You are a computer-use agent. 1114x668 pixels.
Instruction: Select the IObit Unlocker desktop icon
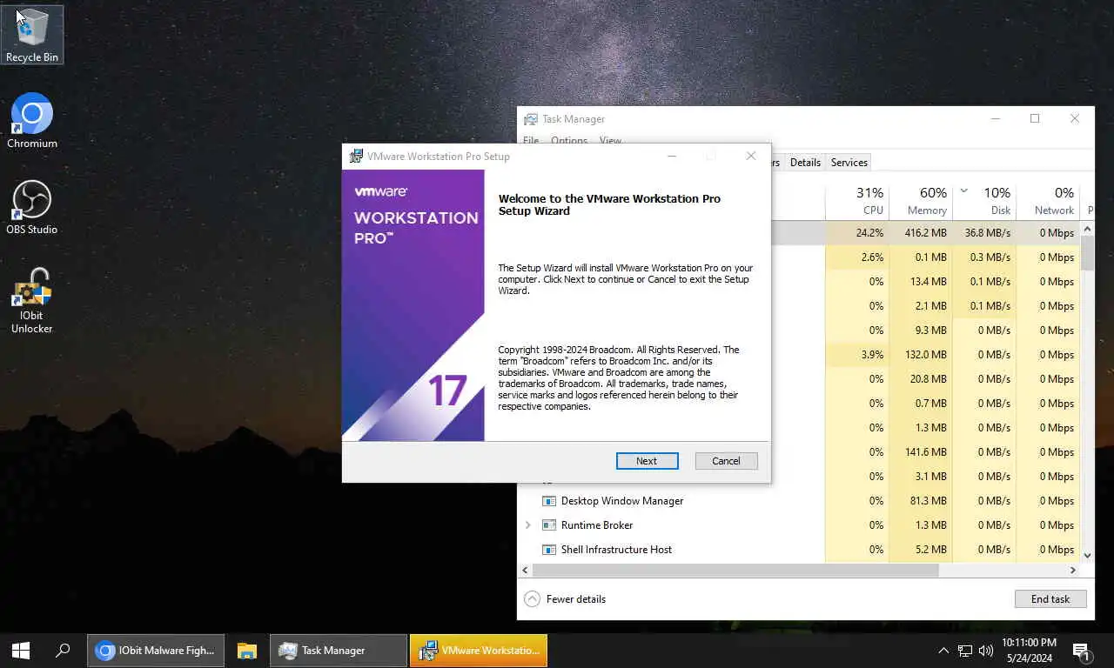(32, 300)
